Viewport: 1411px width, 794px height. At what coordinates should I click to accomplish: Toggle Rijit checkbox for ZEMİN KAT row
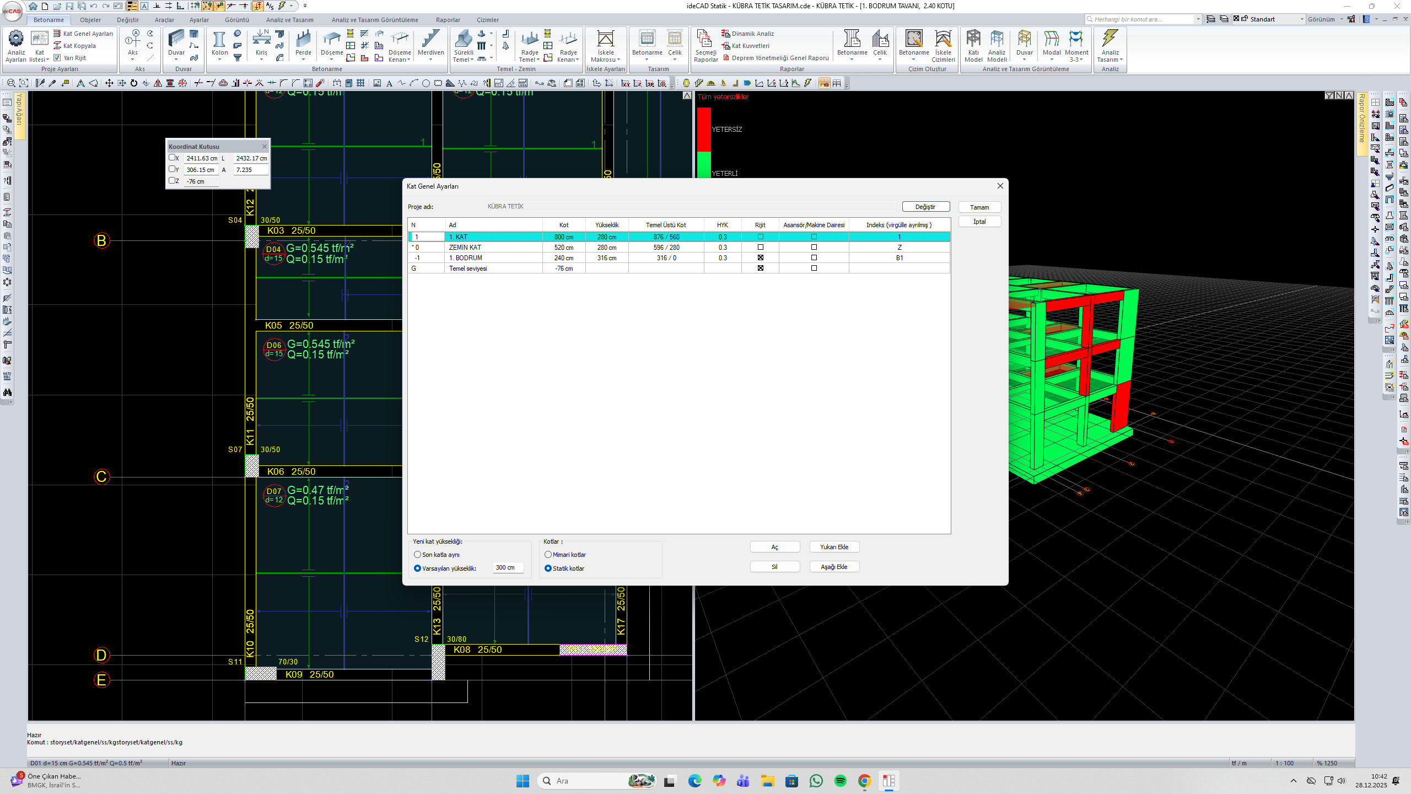click(760, 248)
